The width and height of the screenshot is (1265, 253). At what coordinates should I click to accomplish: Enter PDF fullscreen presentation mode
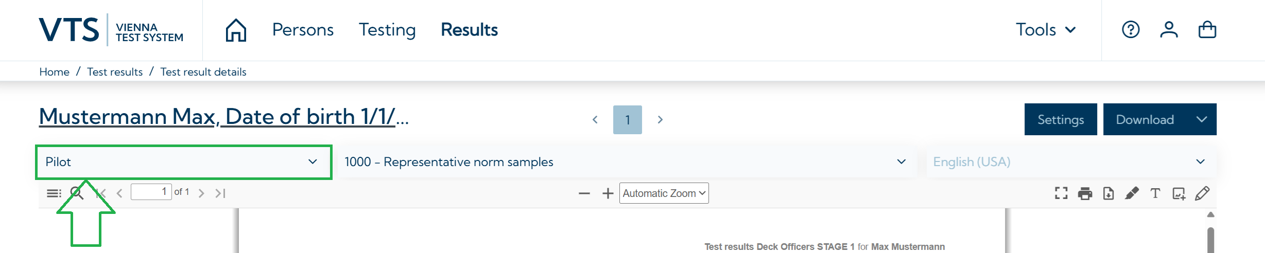[1061, 193]
